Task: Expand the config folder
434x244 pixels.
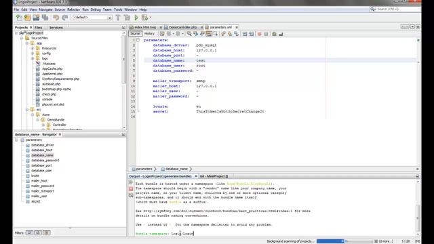Action: 33,54
